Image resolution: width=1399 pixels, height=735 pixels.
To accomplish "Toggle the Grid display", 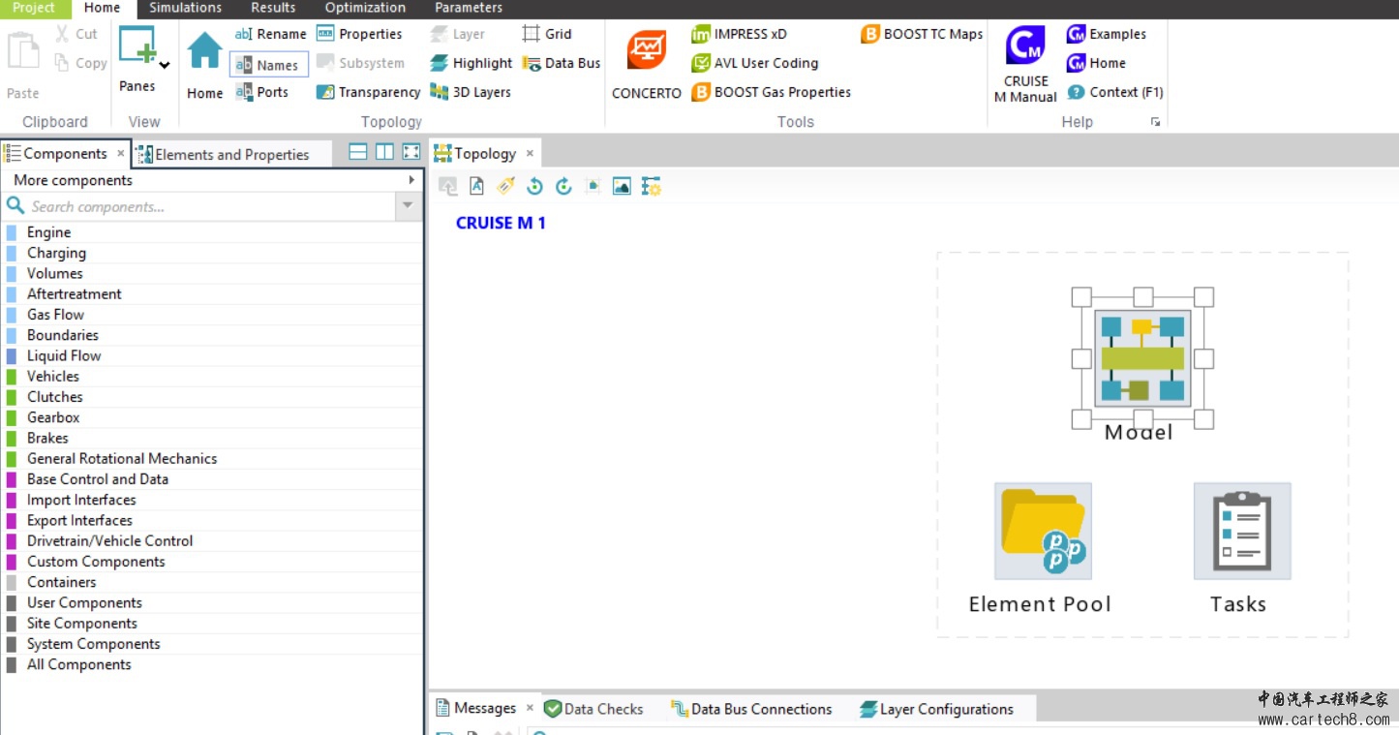I will click(x=547, y=34).
